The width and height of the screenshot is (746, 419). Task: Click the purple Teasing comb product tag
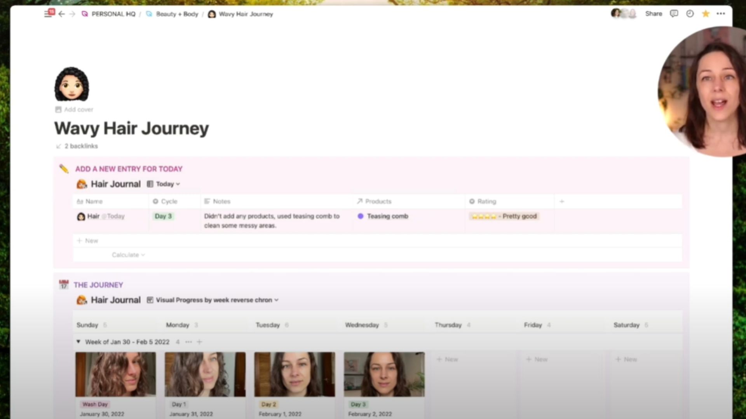click(387, 216)
